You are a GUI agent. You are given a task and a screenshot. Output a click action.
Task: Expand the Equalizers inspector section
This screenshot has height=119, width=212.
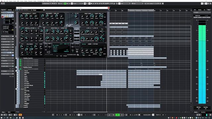[7, 61]
